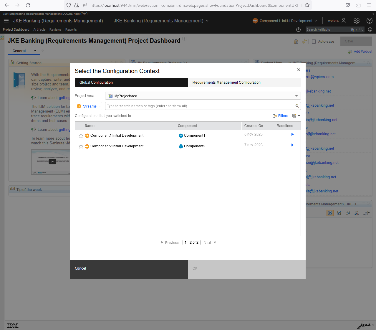The width and height of the screenshot is (376, 330).
Task: Open the browser hamburger menu
Action: [x=369, y=5]
